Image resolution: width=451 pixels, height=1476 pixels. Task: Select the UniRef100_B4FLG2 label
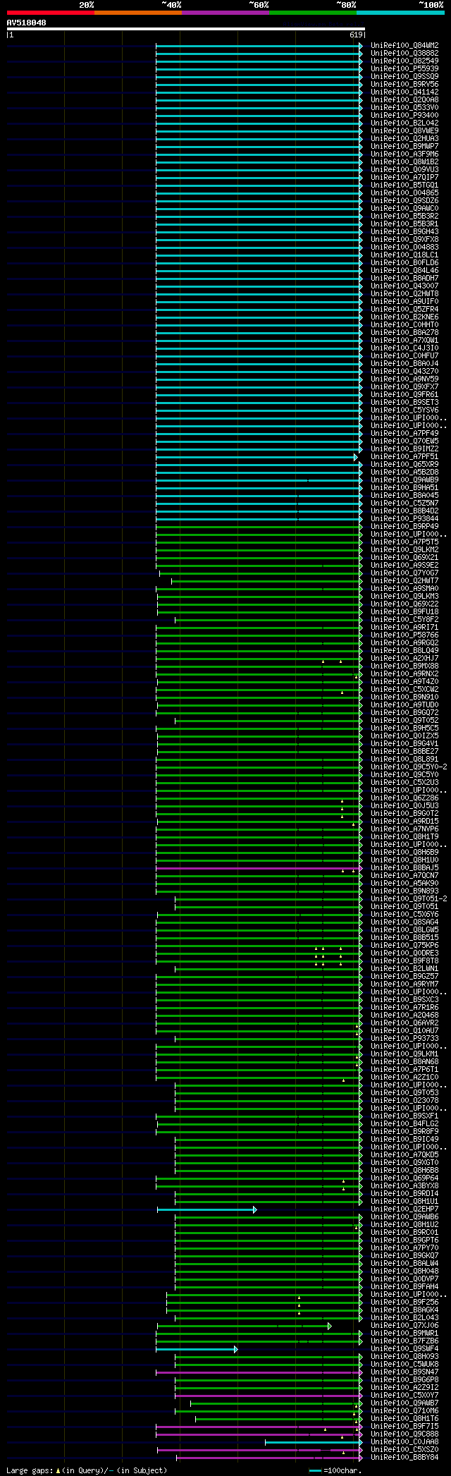point(404,1124)
